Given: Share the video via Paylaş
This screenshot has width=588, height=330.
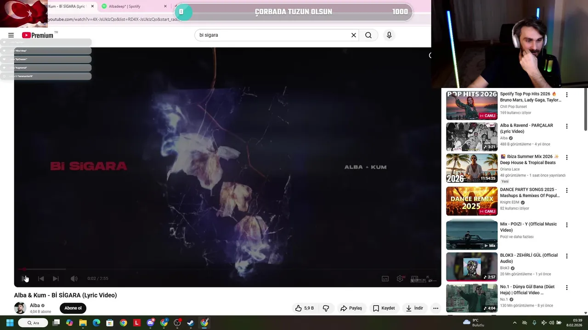Looking at the screenshot, I should click(351, 308).
